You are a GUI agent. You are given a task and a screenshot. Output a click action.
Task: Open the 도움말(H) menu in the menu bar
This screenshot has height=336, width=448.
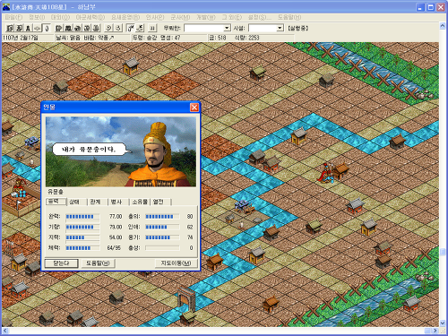tap(289, 17)
